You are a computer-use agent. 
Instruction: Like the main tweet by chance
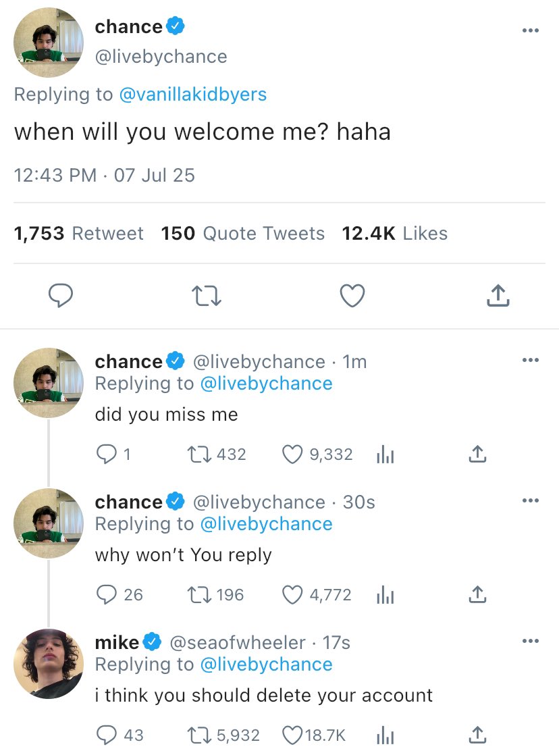coord(352,295)
